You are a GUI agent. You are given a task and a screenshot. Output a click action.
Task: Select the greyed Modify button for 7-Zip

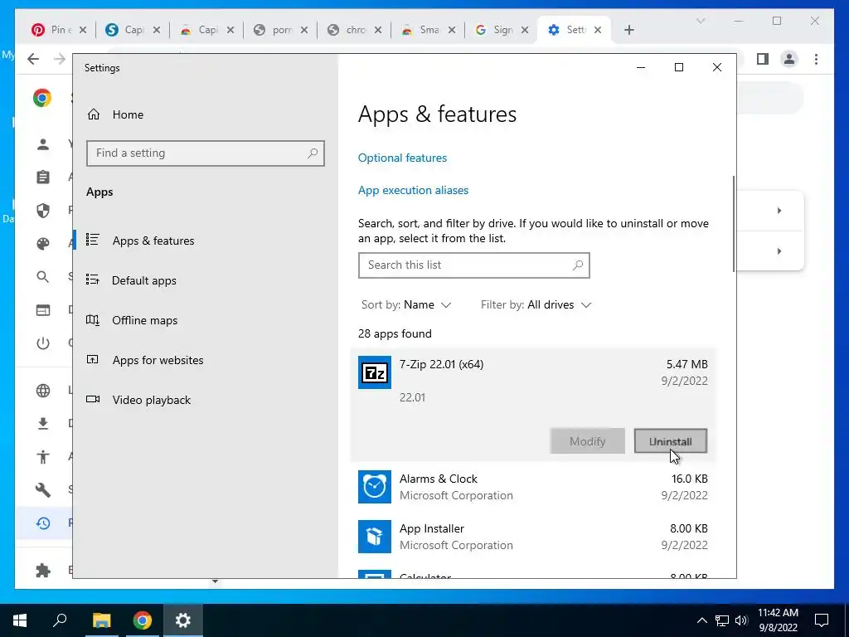[588, 441]
